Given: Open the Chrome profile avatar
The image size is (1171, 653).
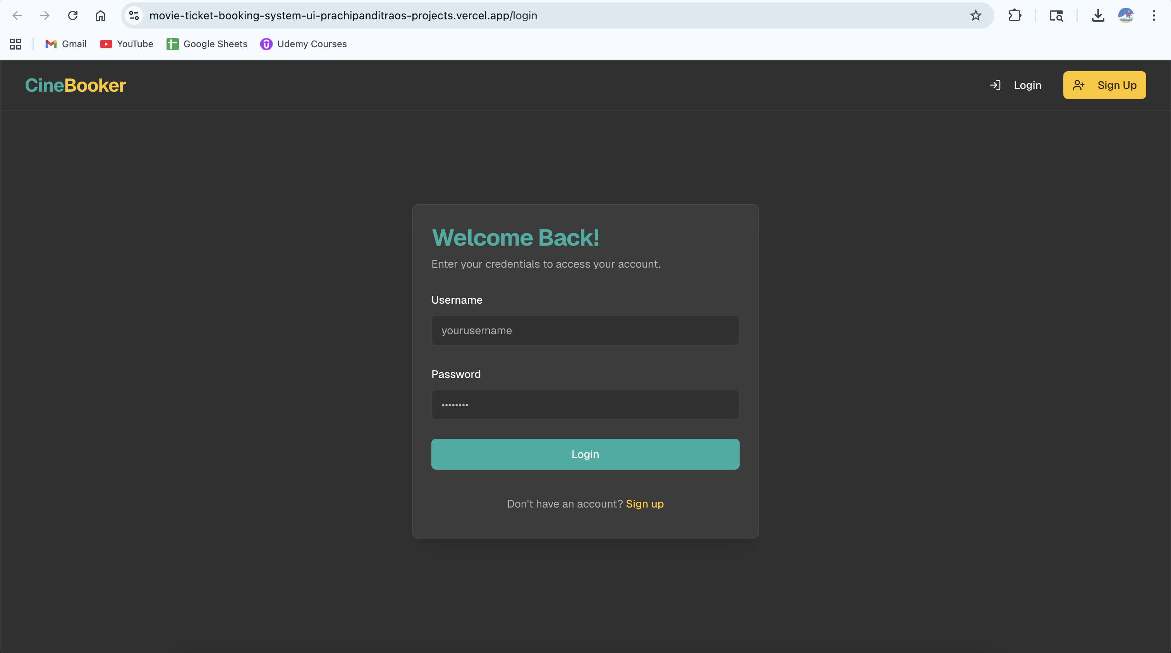Looking at the screenshot, I should [1126, 15].
